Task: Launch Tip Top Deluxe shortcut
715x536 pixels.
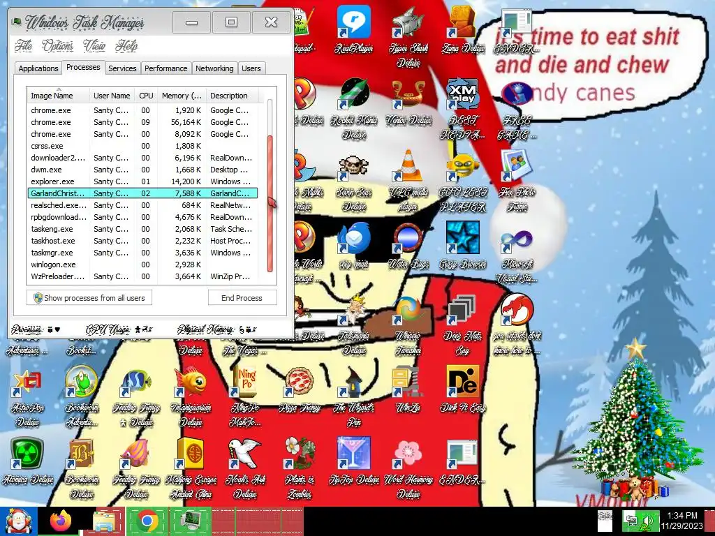Action: [x=354, y=461]
